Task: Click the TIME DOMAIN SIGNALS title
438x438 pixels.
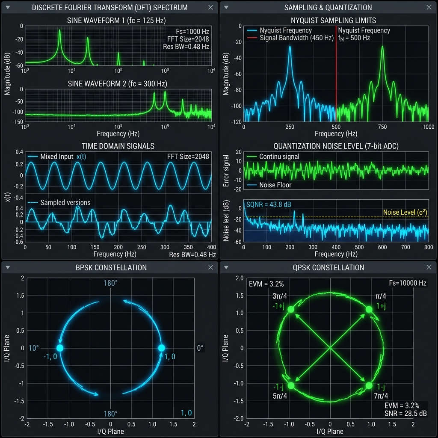Action: [118, 146]
